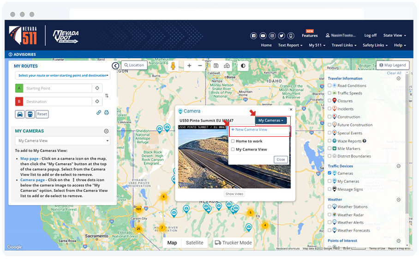Enable the Weather Radar layer
The image size is (419, 269).
(329, 214)
